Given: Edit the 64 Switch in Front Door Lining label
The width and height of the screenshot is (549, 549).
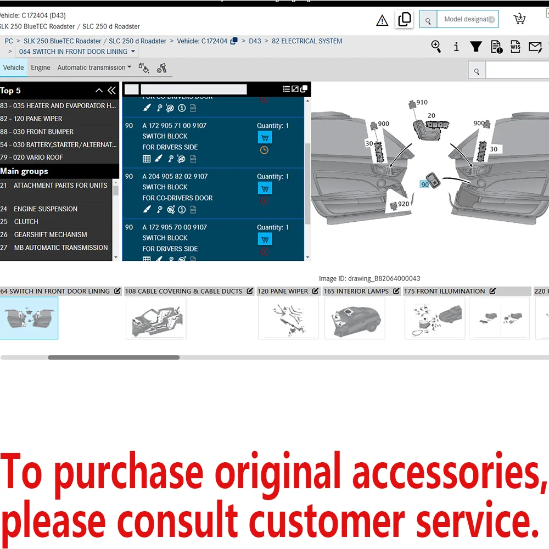Looking at the screenshot, I should (117, 291).
